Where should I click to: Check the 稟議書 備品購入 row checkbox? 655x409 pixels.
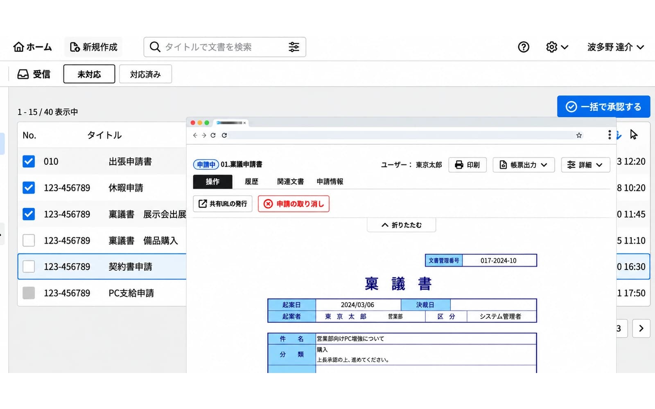point(29,240)
